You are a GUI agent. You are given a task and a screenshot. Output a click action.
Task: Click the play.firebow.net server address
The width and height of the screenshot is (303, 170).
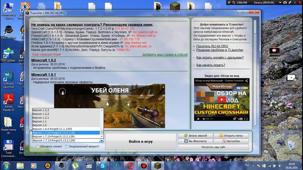coord(136,42)
